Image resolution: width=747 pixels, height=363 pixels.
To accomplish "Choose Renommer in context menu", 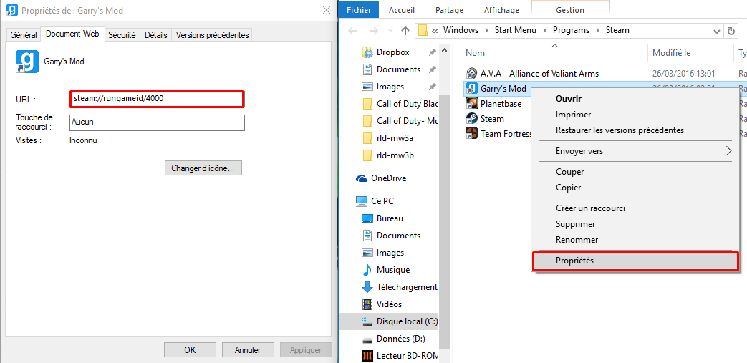I will click(x=635, y=240).
